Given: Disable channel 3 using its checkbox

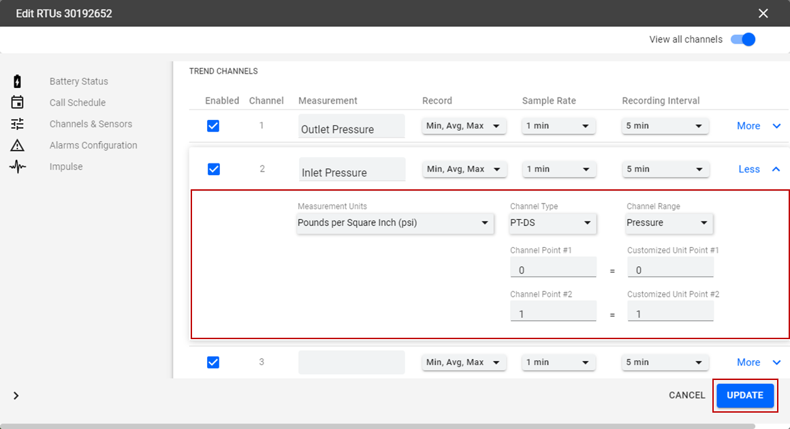Looking at the screenshot, I should 213,362.
